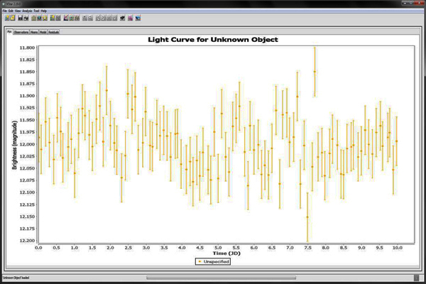The image size is (426, 284).
Task: Switch to the Residuals tab
Action: tap(53, 32)
